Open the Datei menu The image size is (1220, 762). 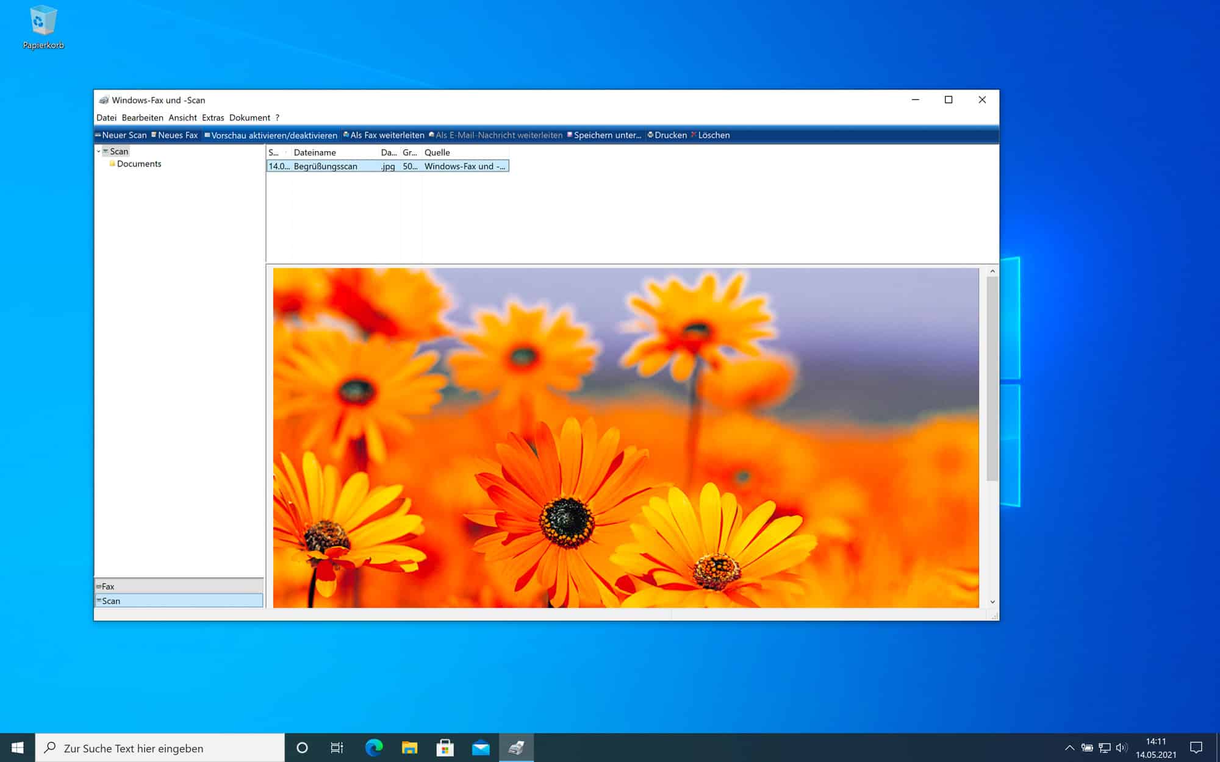[x=106, y=118]
